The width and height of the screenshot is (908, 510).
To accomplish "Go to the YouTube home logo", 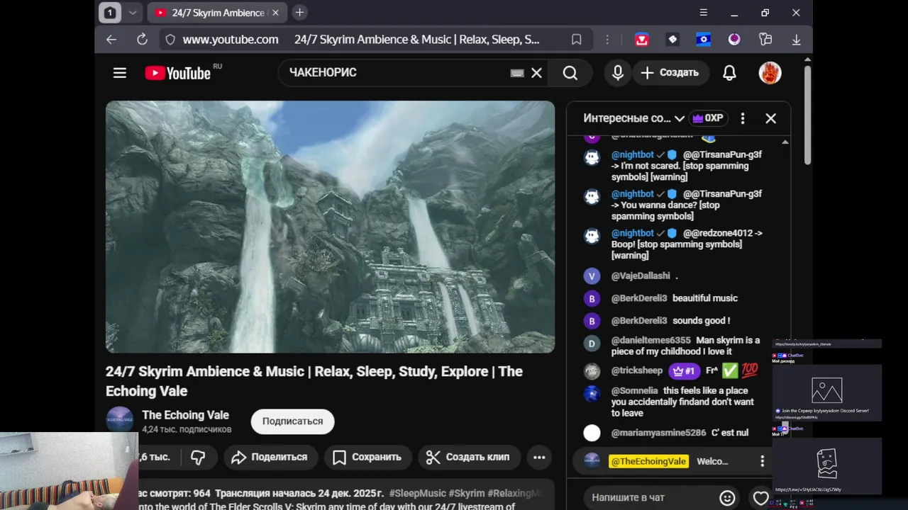I will pos(178,73).
